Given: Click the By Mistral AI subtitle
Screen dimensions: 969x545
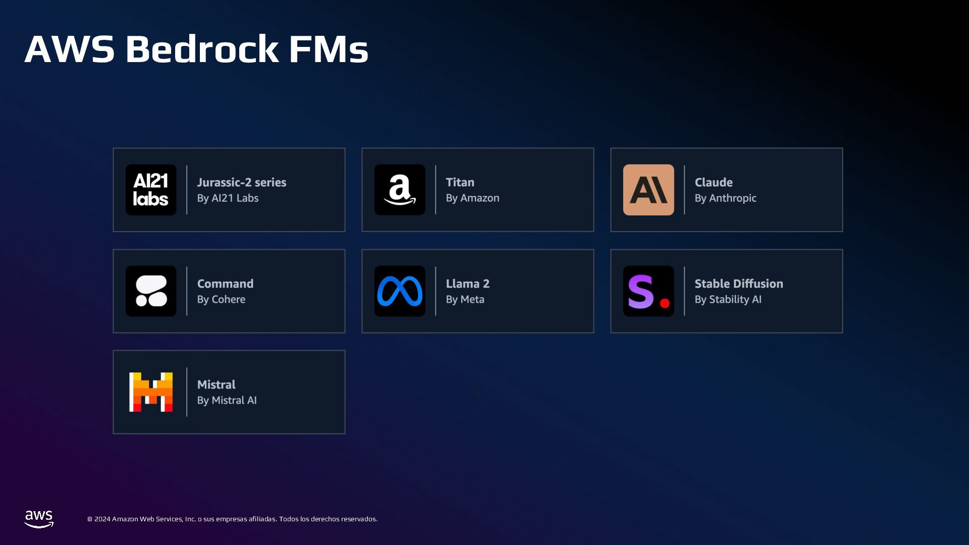Looking at the screenshot, I should tap(227, 401).
